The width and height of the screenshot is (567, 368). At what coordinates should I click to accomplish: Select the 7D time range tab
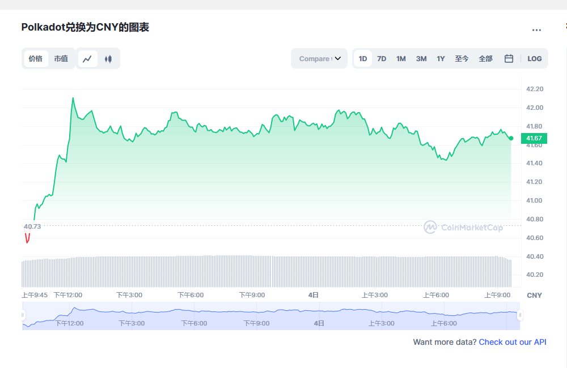point(382,59)
